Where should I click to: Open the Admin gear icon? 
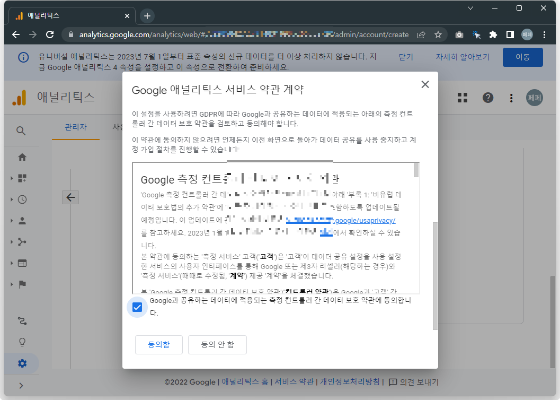pyautogui.click(x=21, y=363)
